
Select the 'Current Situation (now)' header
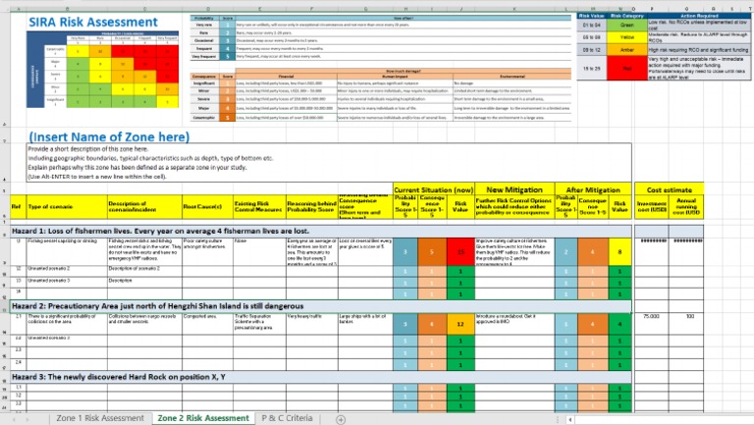(x=434, y=189)
